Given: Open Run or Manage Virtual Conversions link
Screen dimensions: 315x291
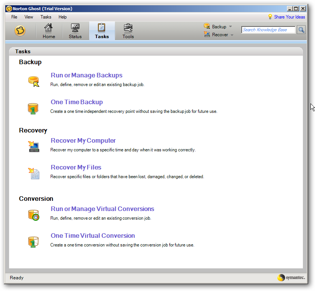Looking at the screenshot, I should coord(102,209).
